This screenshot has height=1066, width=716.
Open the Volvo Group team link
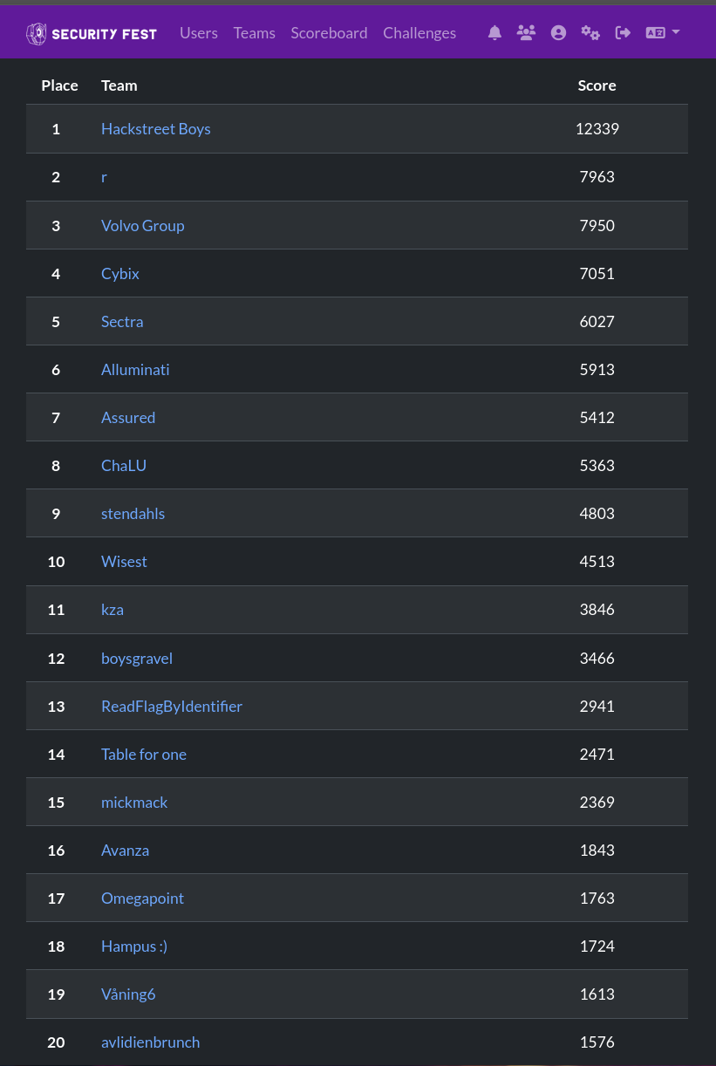coord(142,226)
